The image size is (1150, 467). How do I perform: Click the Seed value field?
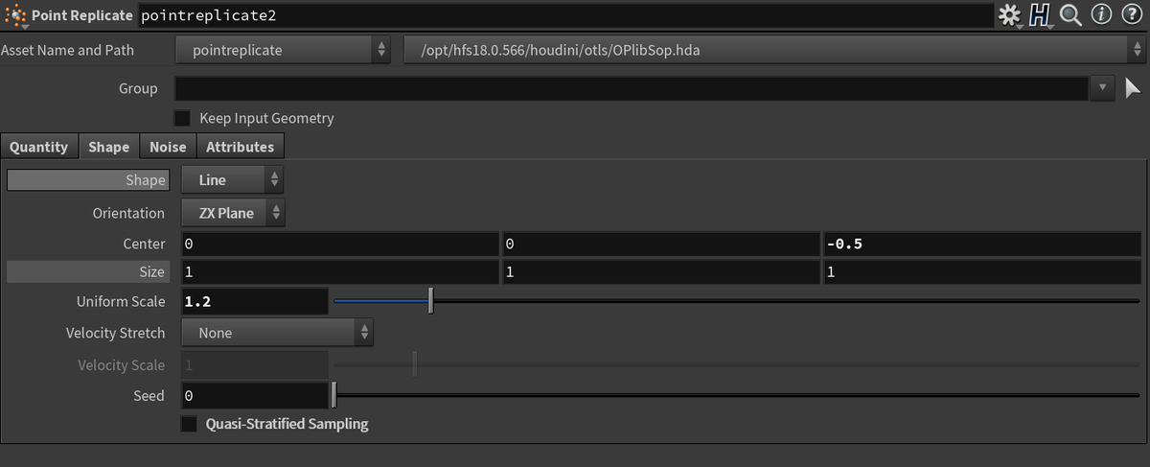click(x=254, y=395)
